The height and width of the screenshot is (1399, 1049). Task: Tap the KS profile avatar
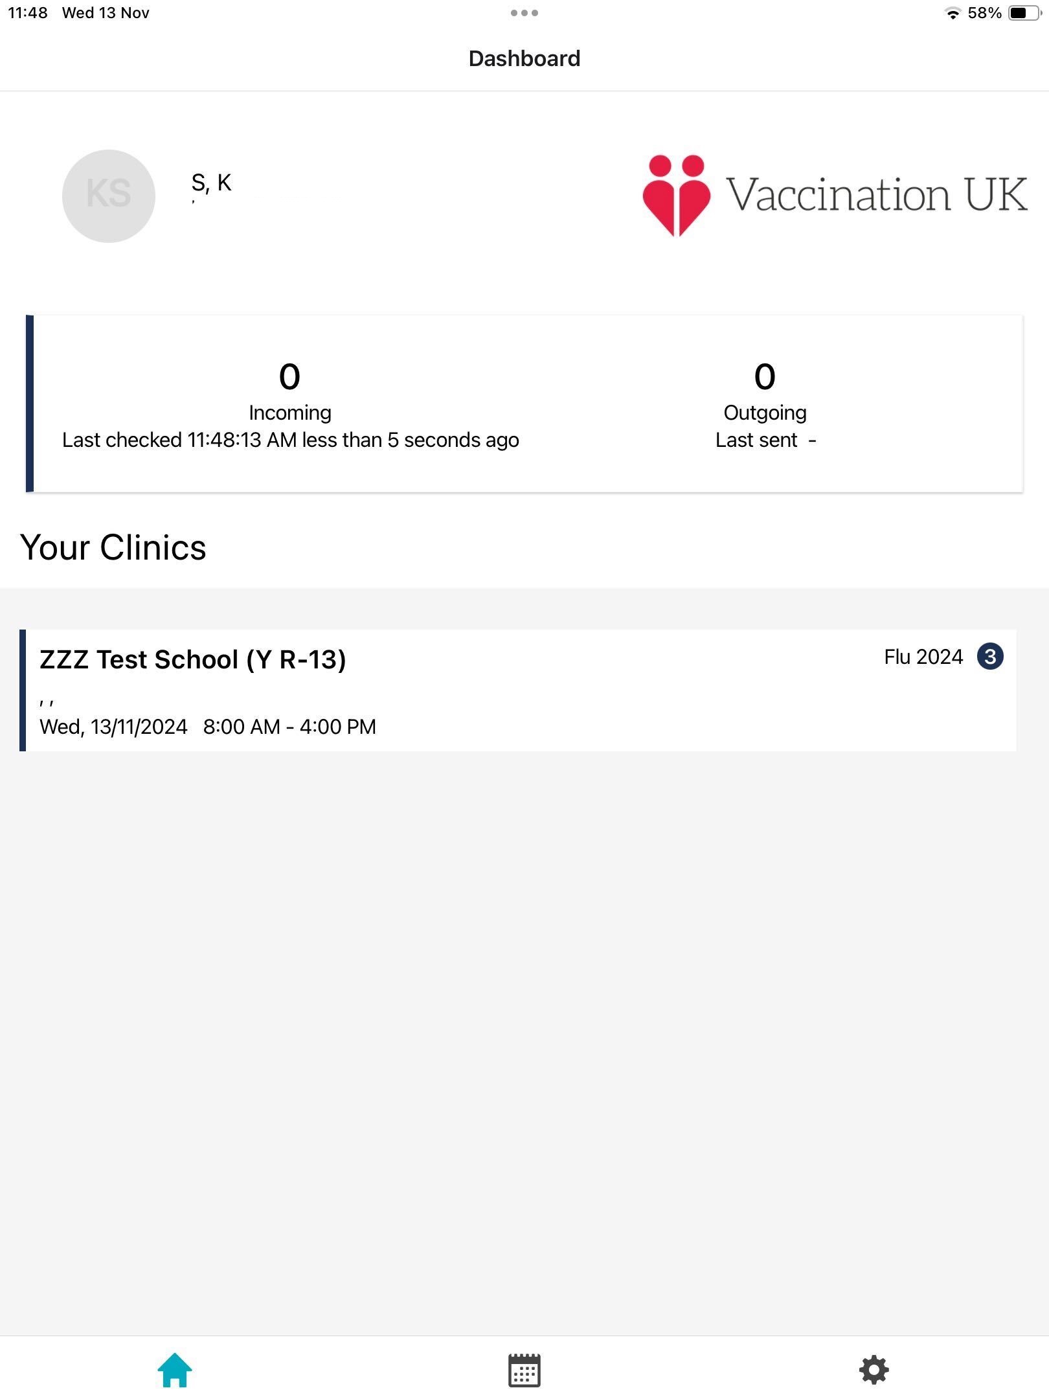point(109,196)
